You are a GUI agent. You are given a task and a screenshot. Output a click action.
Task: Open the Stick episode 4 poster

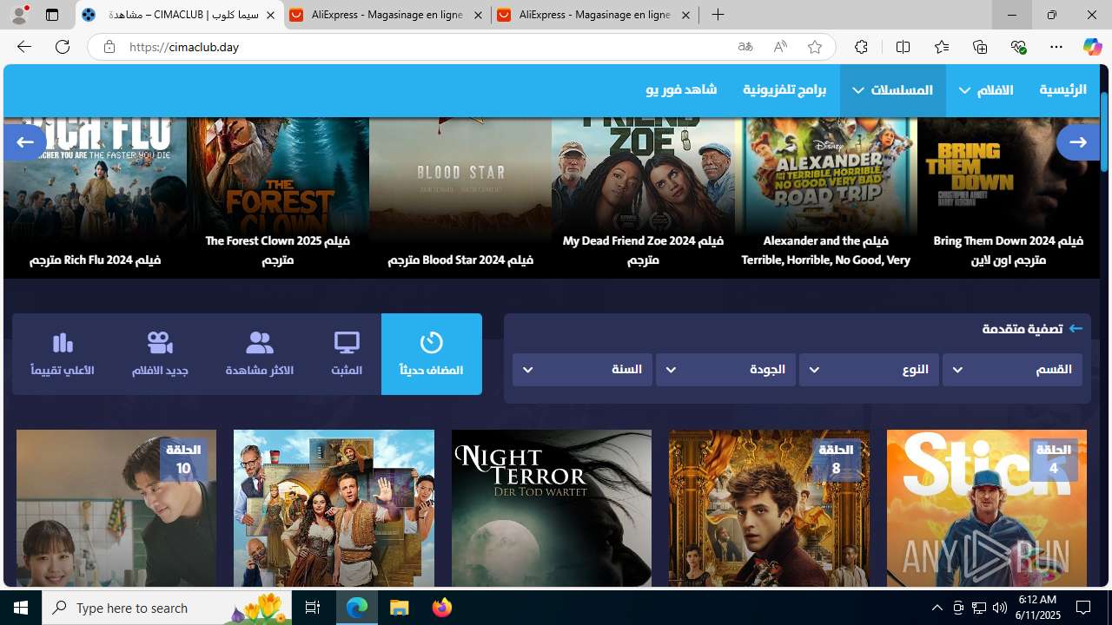point(986,509)
